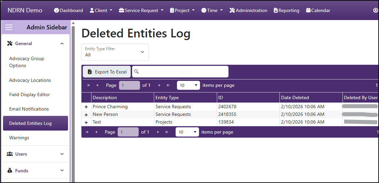Expand the New Person row
This screenshot has height=183, width=379.
tap(86, 115)
